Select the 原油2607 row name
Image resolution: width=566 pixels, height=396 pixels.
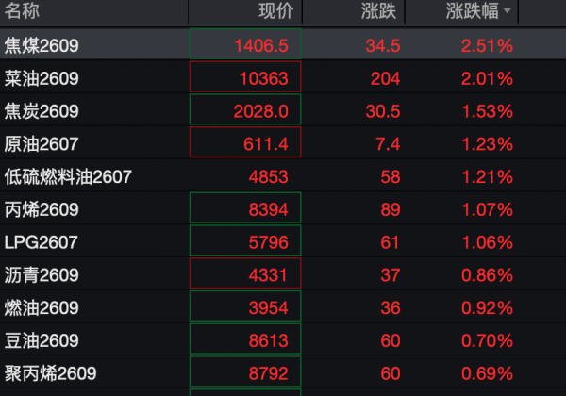(42, 144)
